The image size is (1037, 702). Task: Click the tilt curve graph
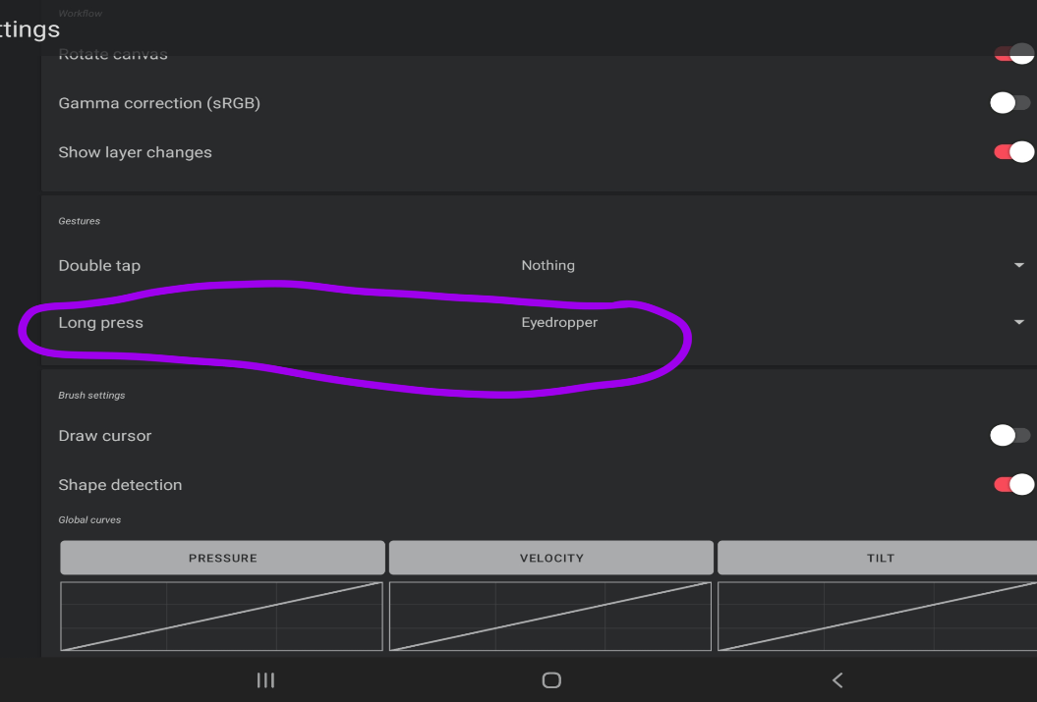(x=879, y=618)
